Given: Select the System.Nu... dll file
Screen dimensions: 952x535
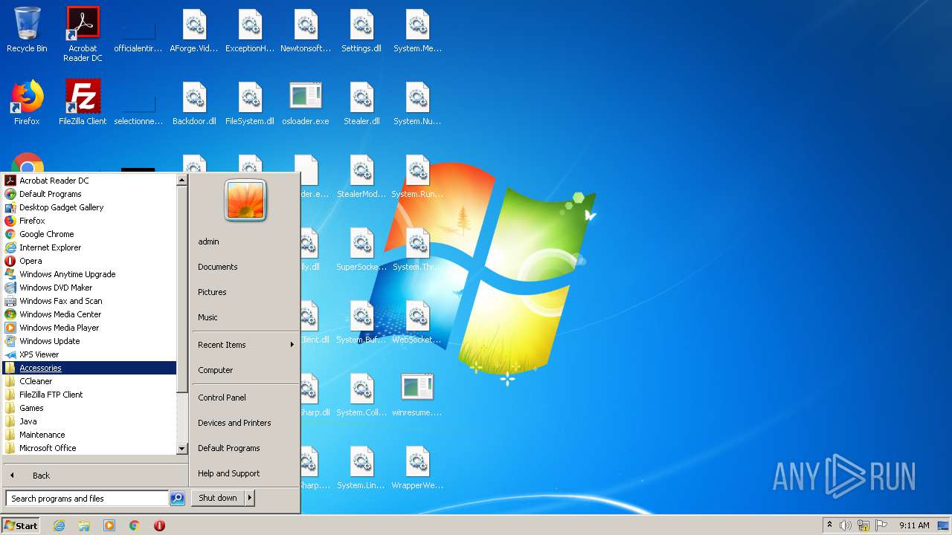Looking at the screenshot, I should [x=417, y=103].
